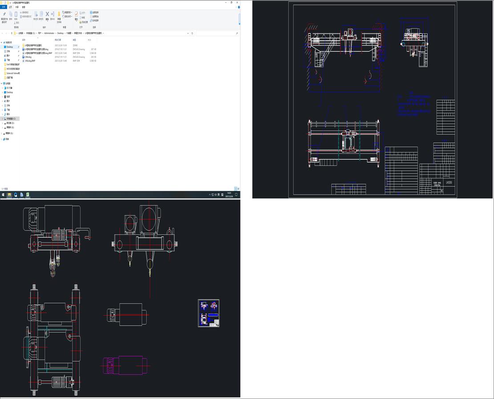Viewport: 494px width, 399px height.
Task: Open the green spreadsheet icon on taskbar
Action: point(28,195)
